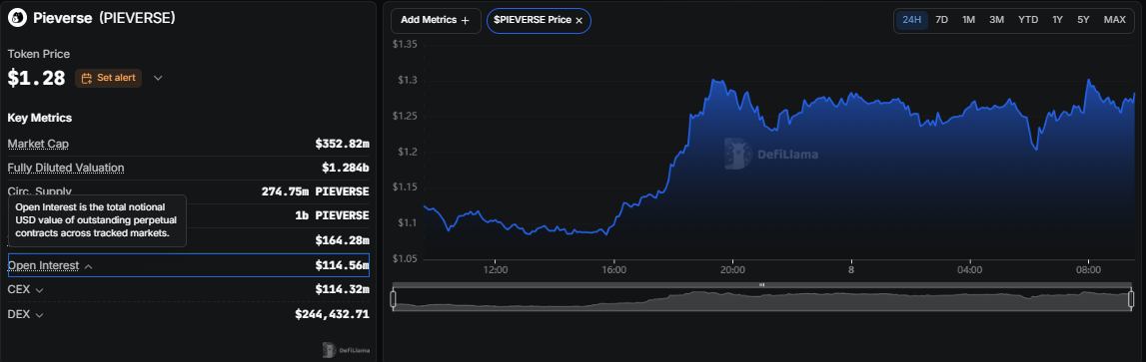Image resolution: width=1146 pixels, height=362 pixels.
Task: Click the left handle of the range slider
Action: (x=394, y=298)
